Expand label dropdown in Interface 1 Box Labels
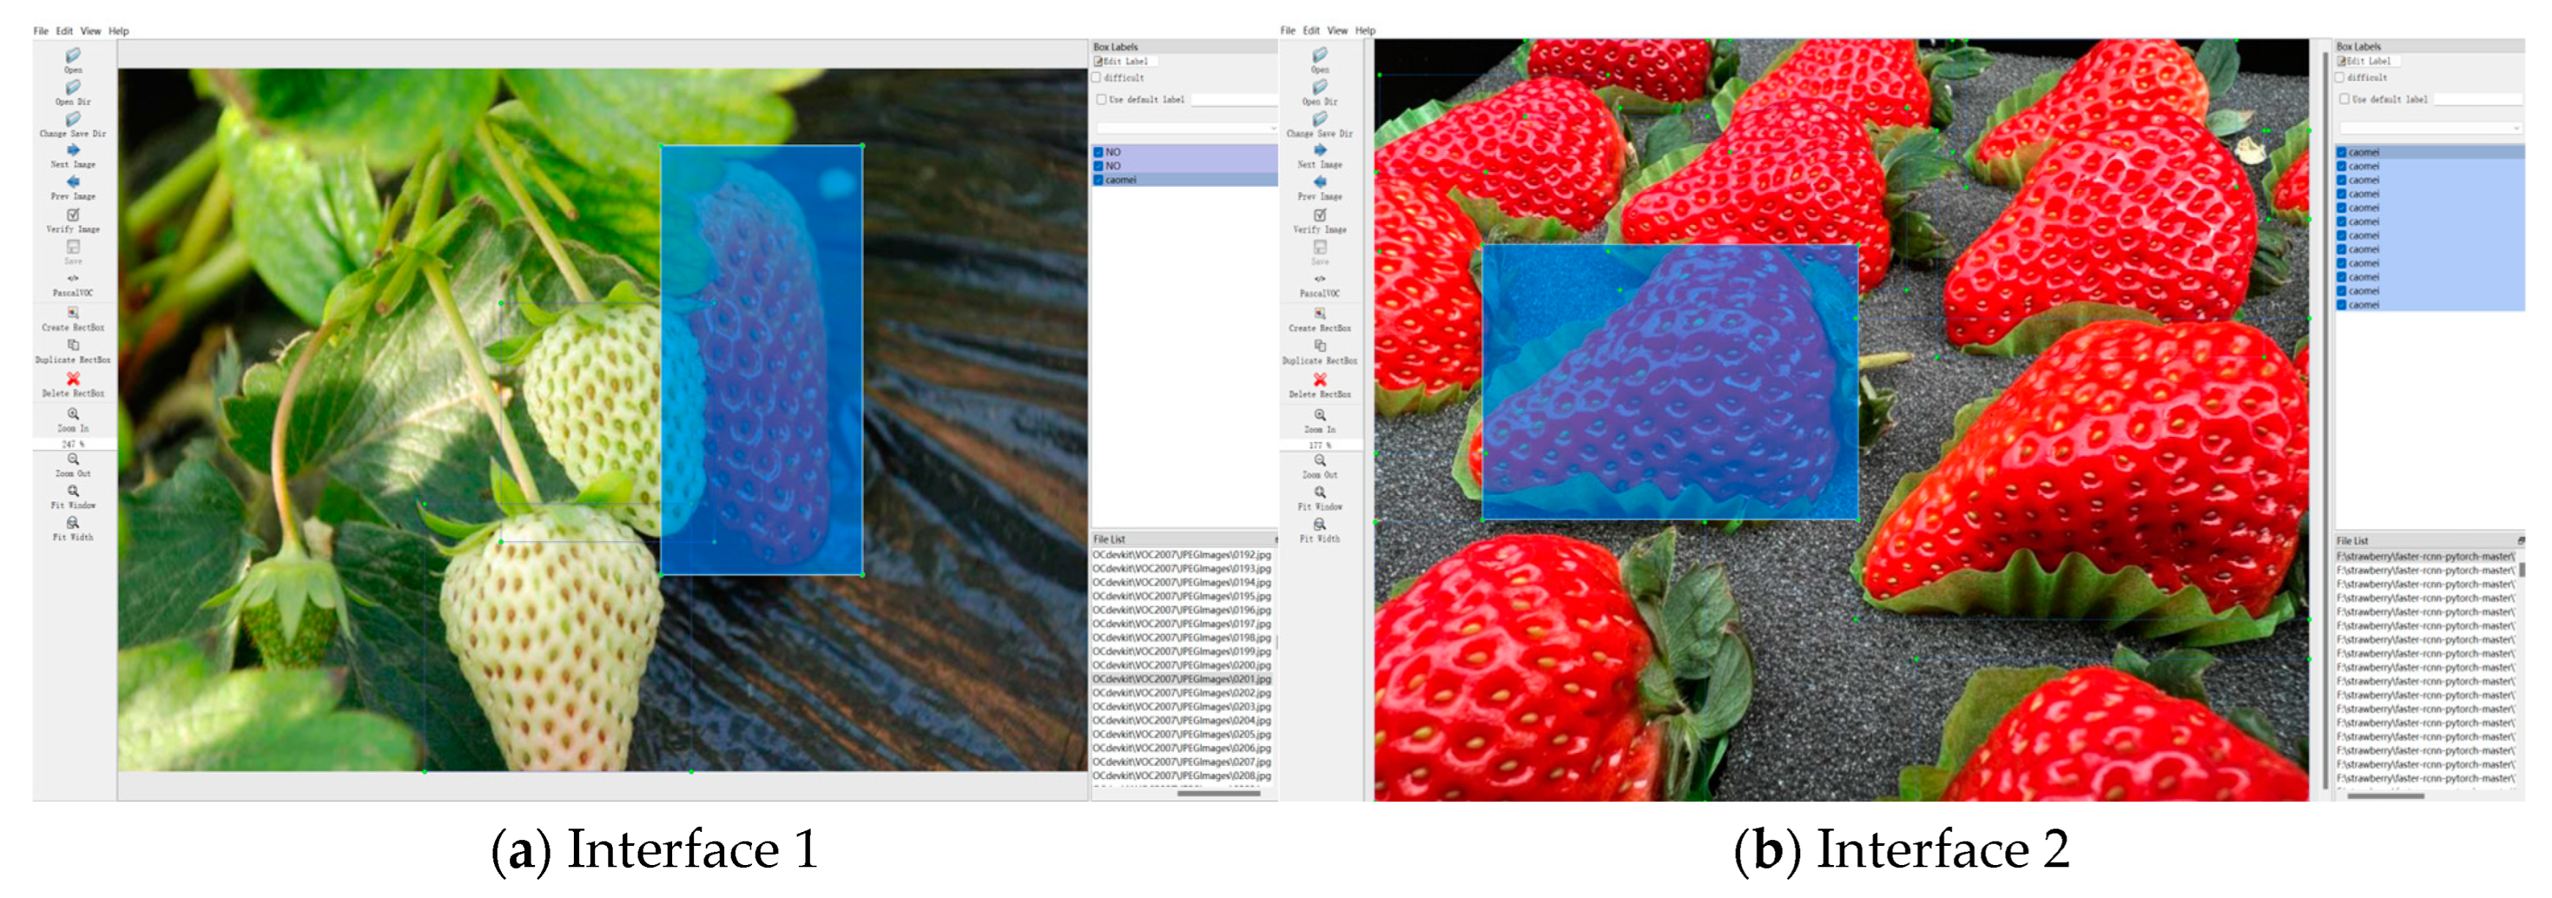Screen dimensions: 2552x898 tap(1272, 129)
